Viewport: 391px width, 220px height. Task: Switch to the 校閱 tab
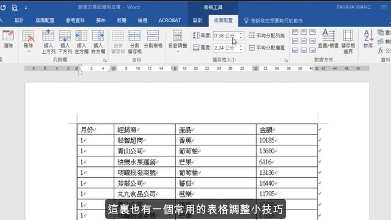pyautogui.click(x=122, y=20)
